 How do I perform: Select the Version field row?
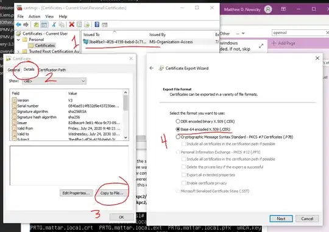point(66,100)
